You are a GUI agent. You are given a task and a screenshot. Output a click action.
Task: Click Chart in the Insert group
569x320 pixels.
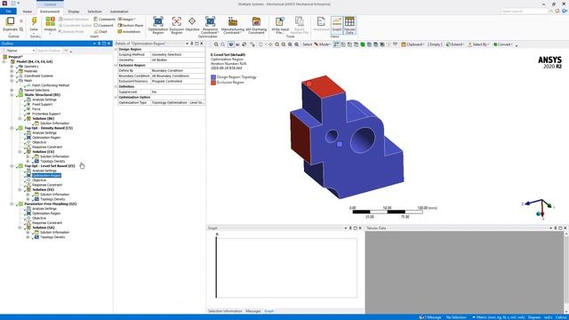pyautogui.click(x=100, y=32)
